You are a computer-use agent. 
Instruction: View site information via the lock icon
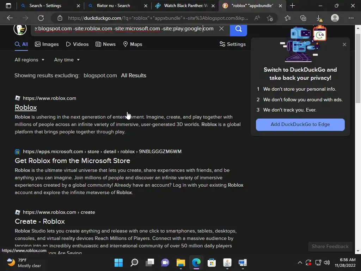[x=60, y=18]
